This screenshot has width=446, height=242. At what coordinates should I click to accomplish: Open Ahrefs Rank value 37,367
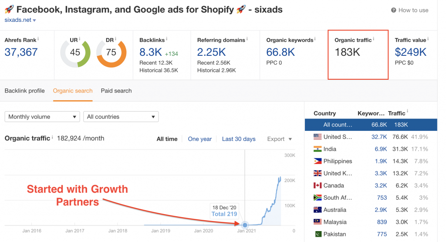click(21, 52)
